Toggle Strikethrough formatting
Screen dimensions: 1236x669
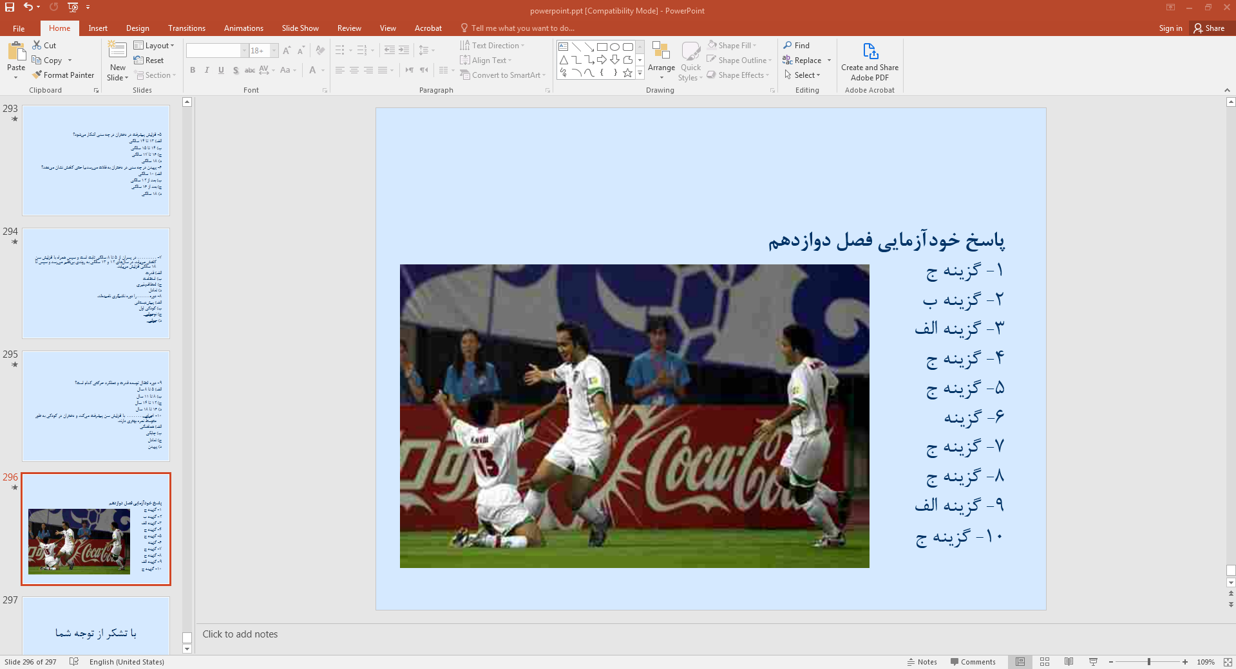click(250, 70)
